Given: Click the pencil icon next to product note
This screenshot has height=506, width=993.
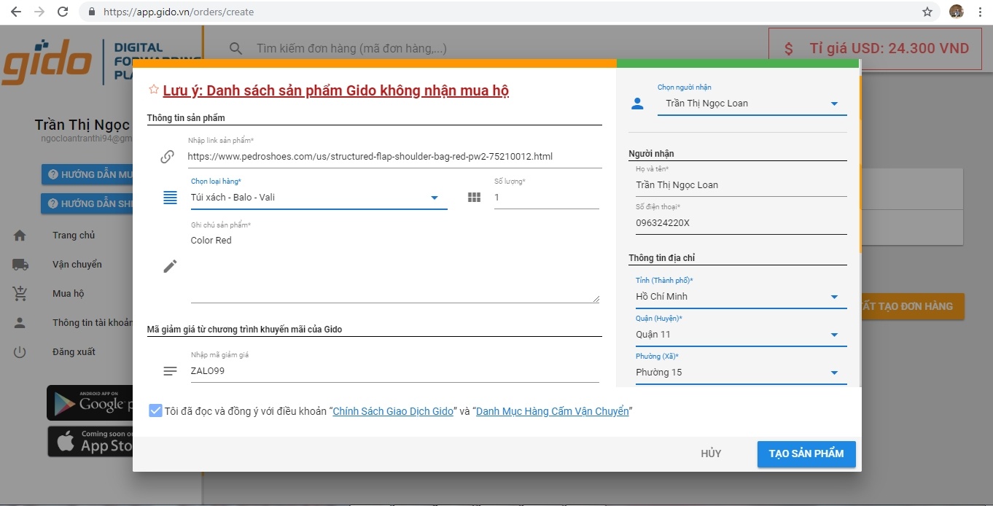Looking at the screenshot, I should point(170,266).
